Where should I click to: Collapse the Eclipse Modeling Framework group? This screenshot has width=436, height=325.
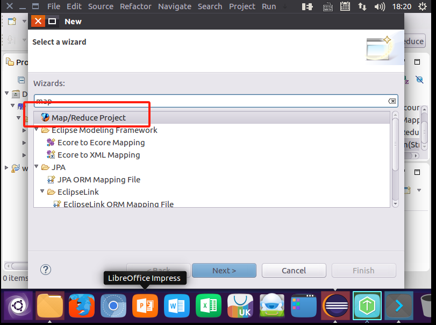(x=36, y=130)
